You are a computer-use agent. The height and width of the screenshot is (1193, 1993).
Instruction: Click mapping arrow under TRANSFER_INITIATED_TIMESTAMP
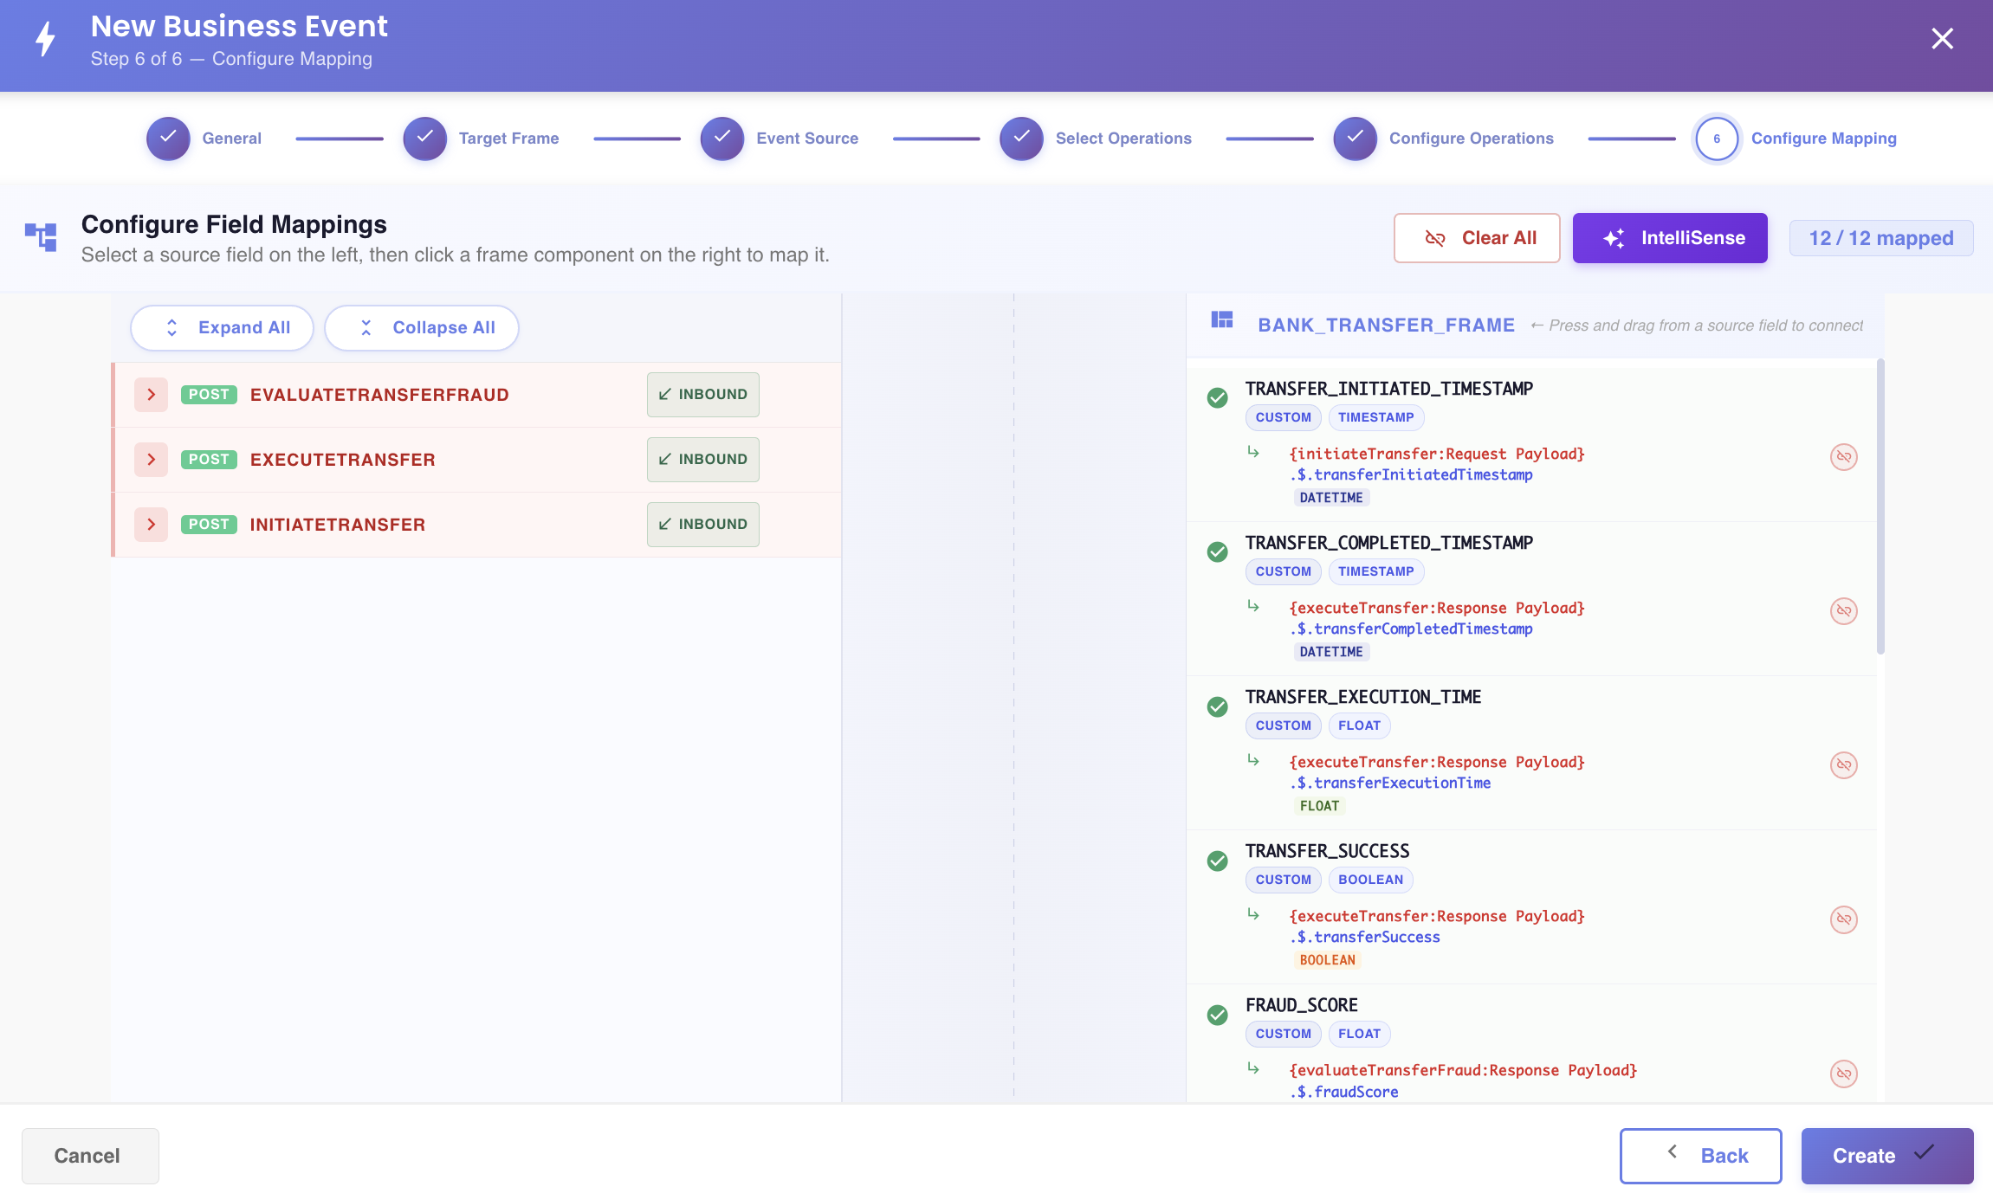pos(1252,452)
